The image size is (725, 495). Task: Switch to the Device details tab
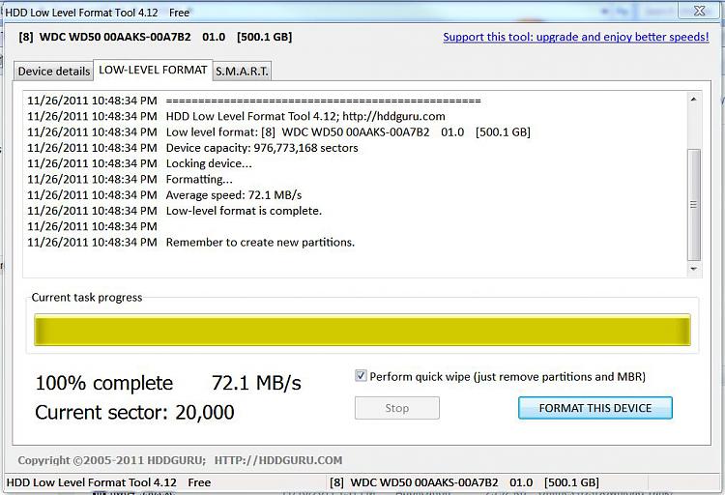pyautogui.click(x=53, y=72)
